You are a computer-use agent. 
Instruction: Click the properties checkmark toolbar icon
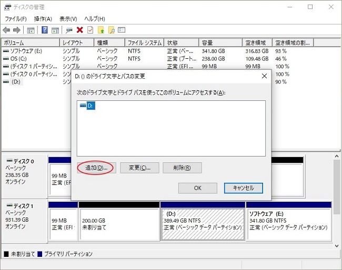click(90, 30)
